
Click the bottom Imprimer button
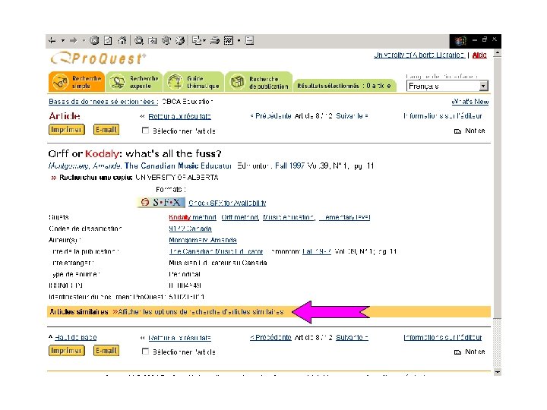(67, 350)
